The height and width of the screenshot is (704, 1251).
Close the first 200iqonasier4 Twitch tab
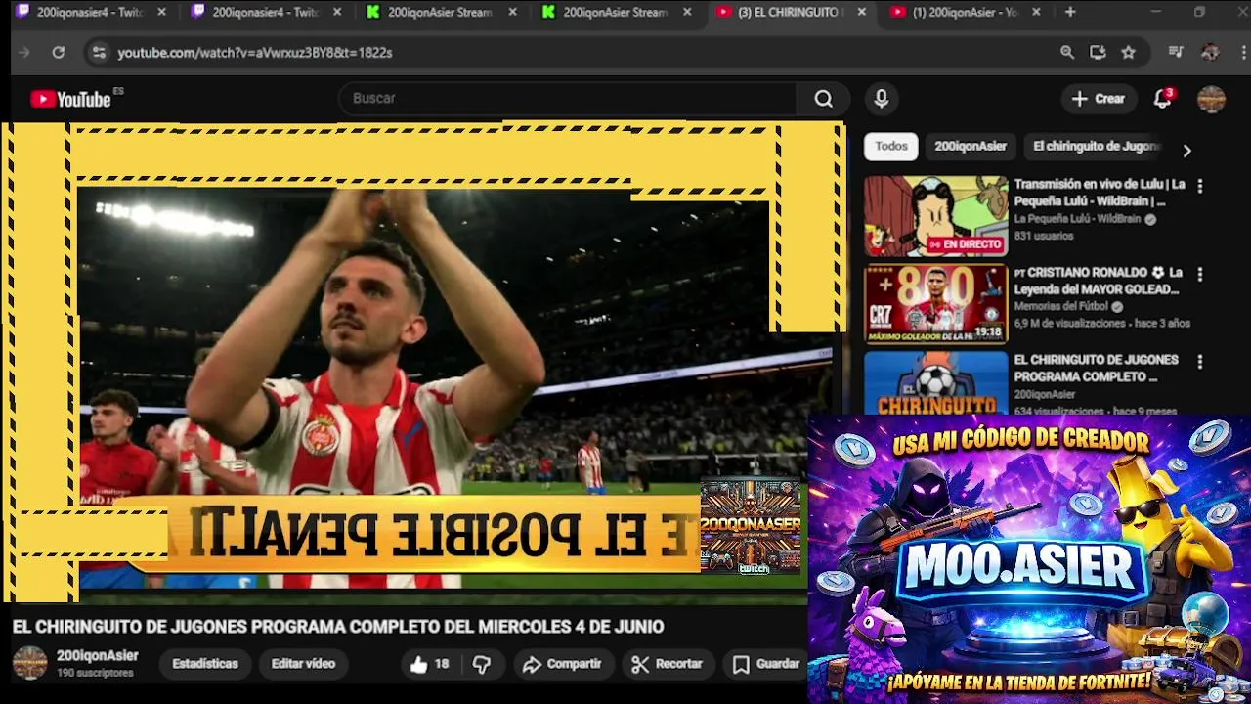point(162,12)
